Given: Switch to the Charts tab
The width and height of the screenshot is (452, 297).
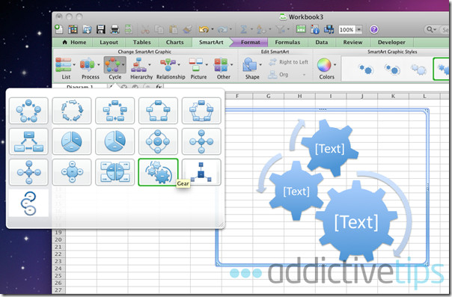Looking at the screenshot, I should point(174,43).
